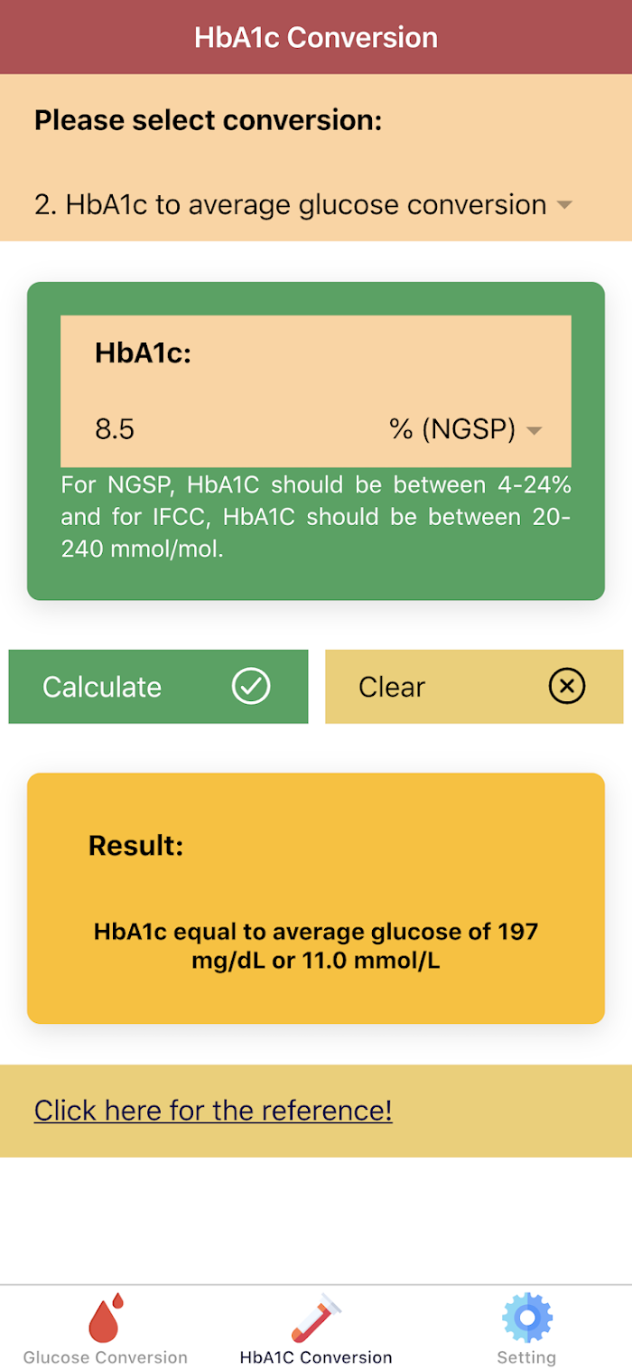This screenshot has height=1370, width=632.
Task: Click the 'HbA1c:' field label
Action: coord(144,353)
